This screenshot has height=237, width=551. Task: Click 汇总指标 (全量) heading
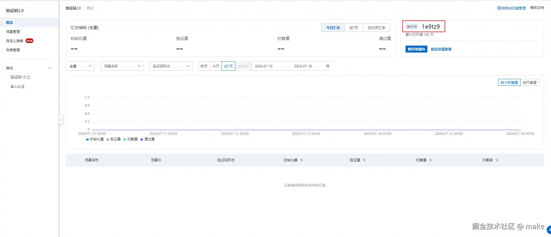(x=85, y=28)
